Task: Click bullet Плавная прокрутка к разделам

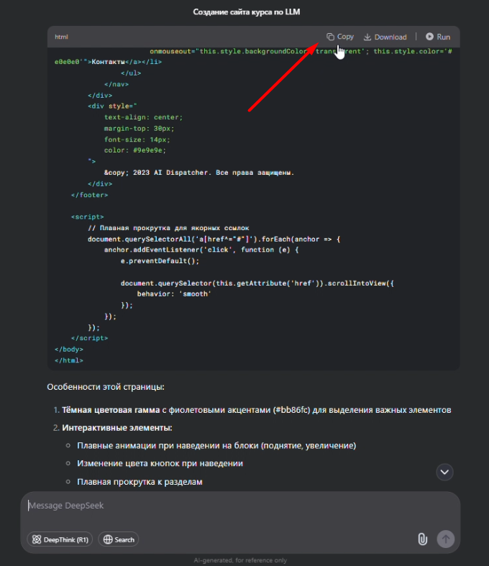Action: (x=140, y=482)
